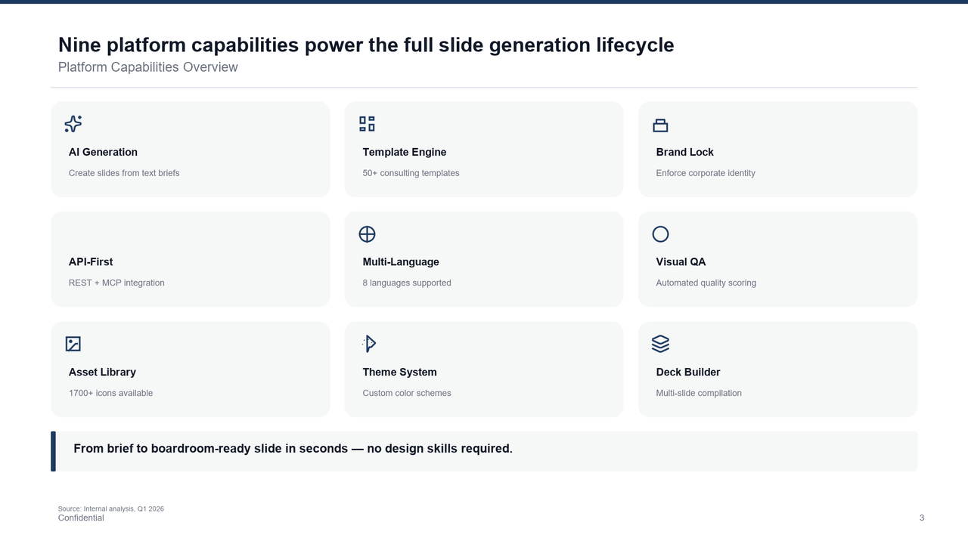Open the API-First capability card
The width and height of the screenshot is (968, 544).
190,259
